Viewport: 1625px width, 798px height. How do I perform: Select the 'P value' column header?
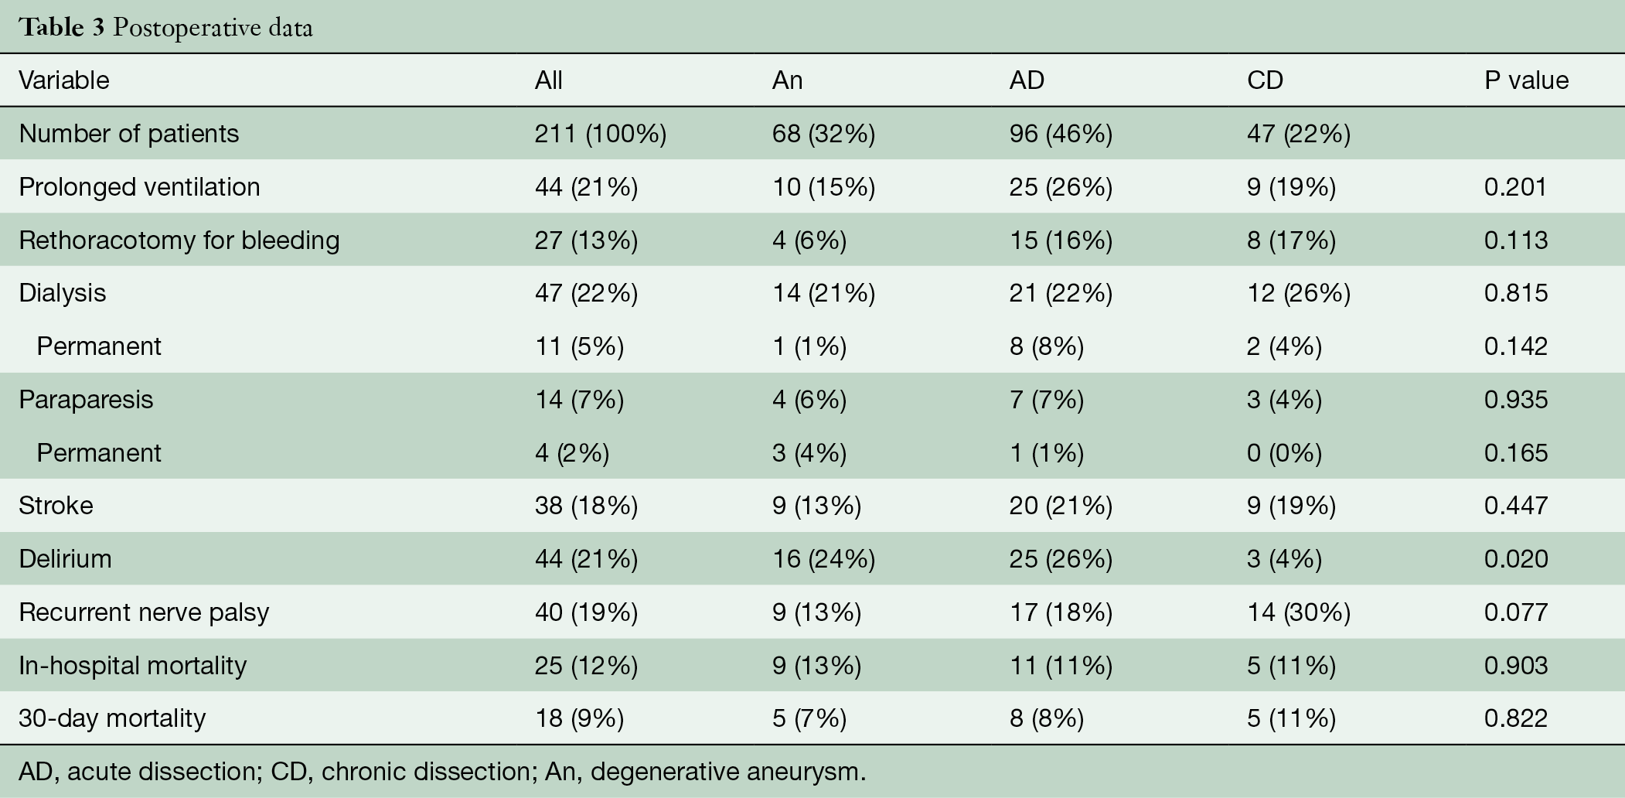(1526, 80)
